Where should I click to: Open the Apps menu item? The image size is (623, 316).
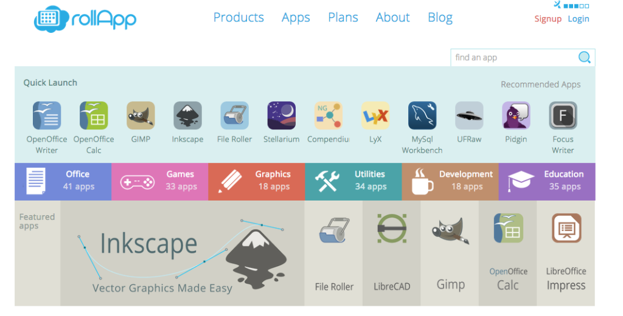point(296,18)
